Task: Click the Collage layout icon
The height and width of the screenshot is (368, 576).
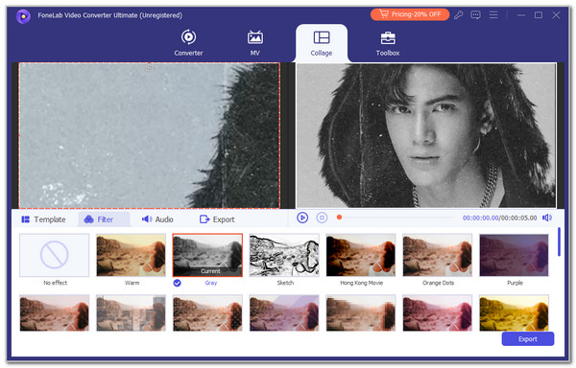Action: [x=322, y=37]
